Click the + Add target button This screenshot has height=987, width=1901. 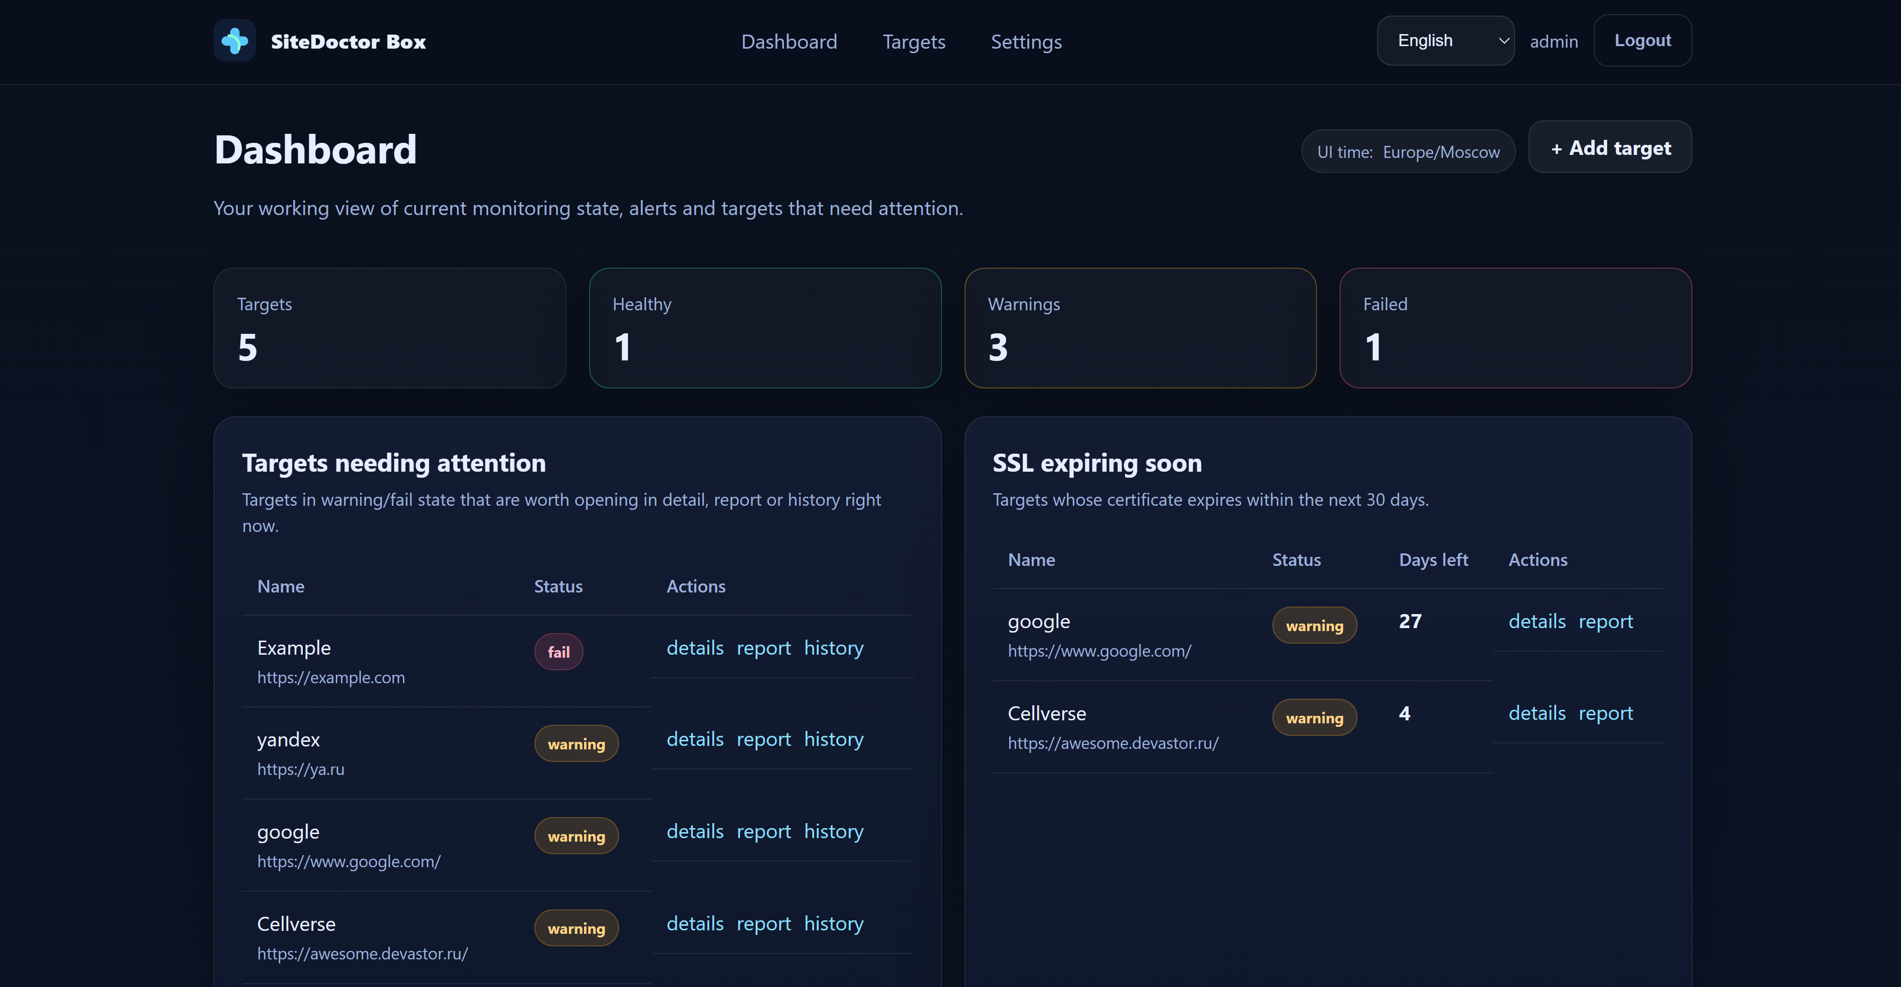tap(1610, 147)
